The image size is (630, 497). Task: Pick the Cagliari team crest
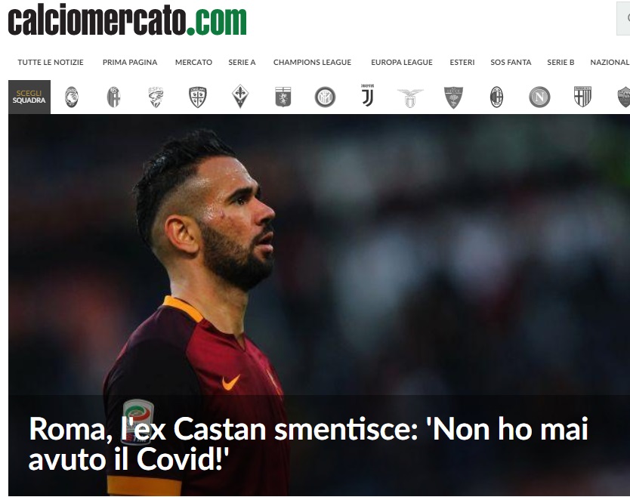pyautogui.click(x=198, y=97)
